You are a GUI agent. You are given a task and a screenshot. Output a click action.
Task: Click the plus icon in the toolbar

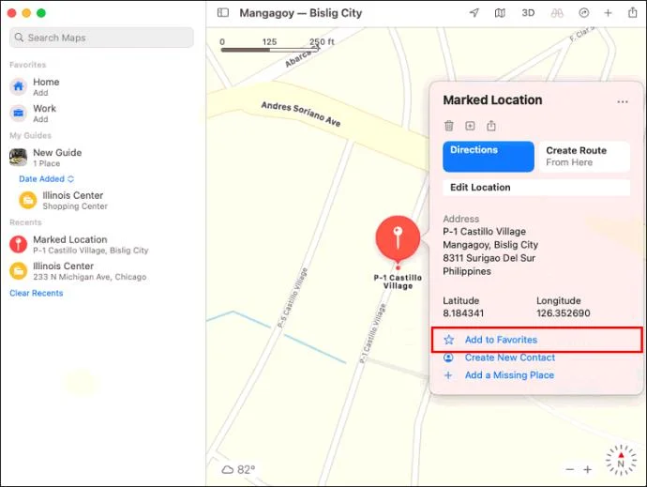(x=608, y=13)
